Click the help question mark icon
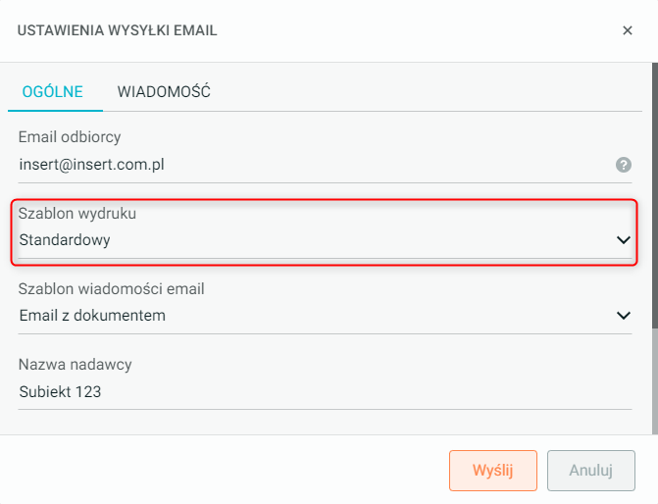Screen dimensions: 658x504 (x=623, y=165)
